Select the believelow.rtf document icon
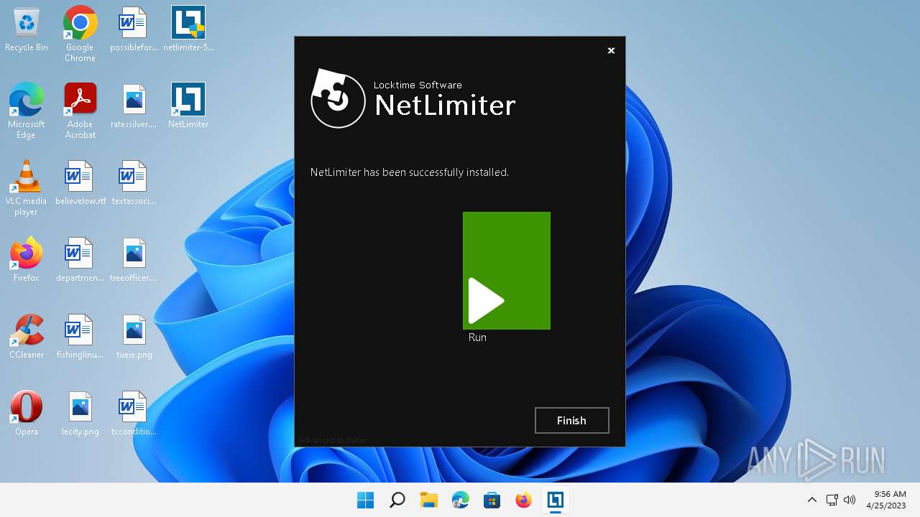The image size is (920, 517). coord(80,184)
